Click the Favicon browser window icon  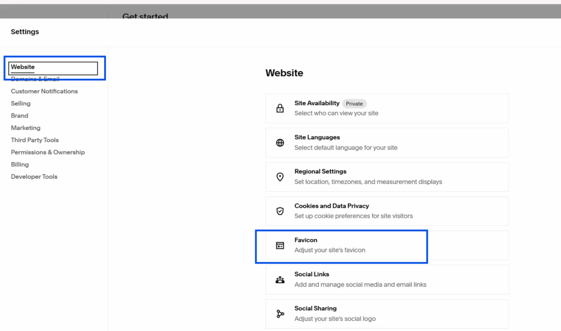(280, 246)
